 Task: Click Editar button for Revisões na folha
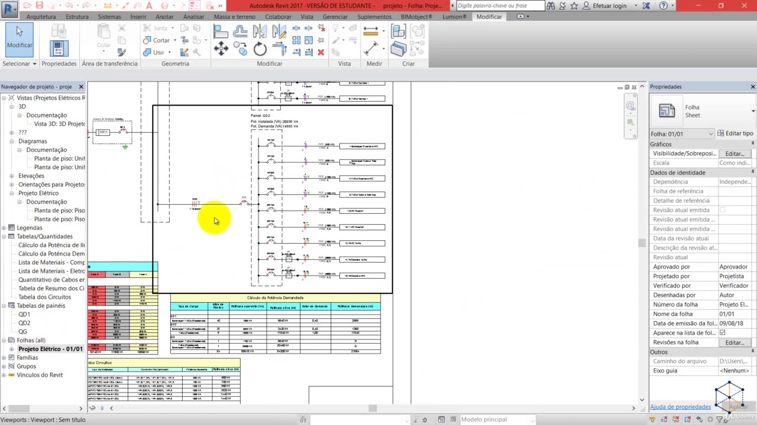click(x=735, y=342)
